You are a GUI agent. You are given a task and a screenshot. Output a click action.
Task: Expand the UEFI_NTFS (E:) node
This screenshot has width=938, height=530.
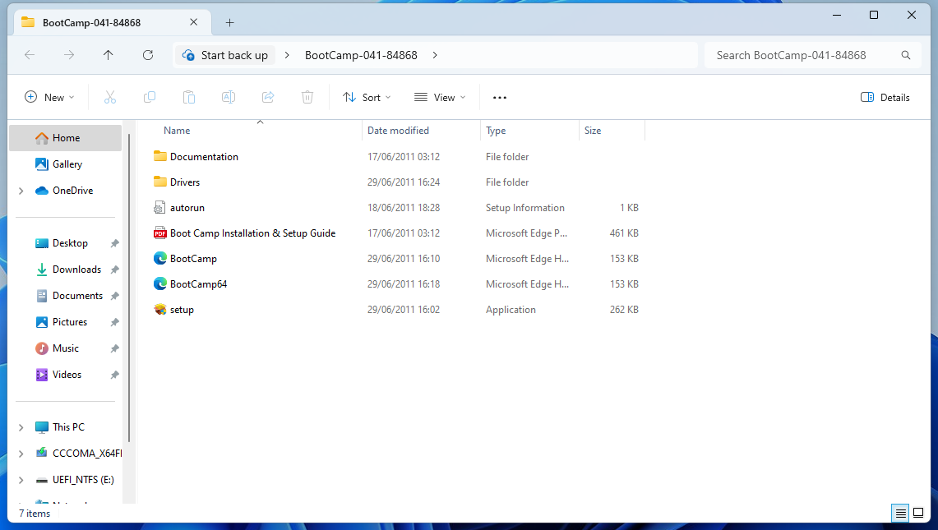click(21, 480)
